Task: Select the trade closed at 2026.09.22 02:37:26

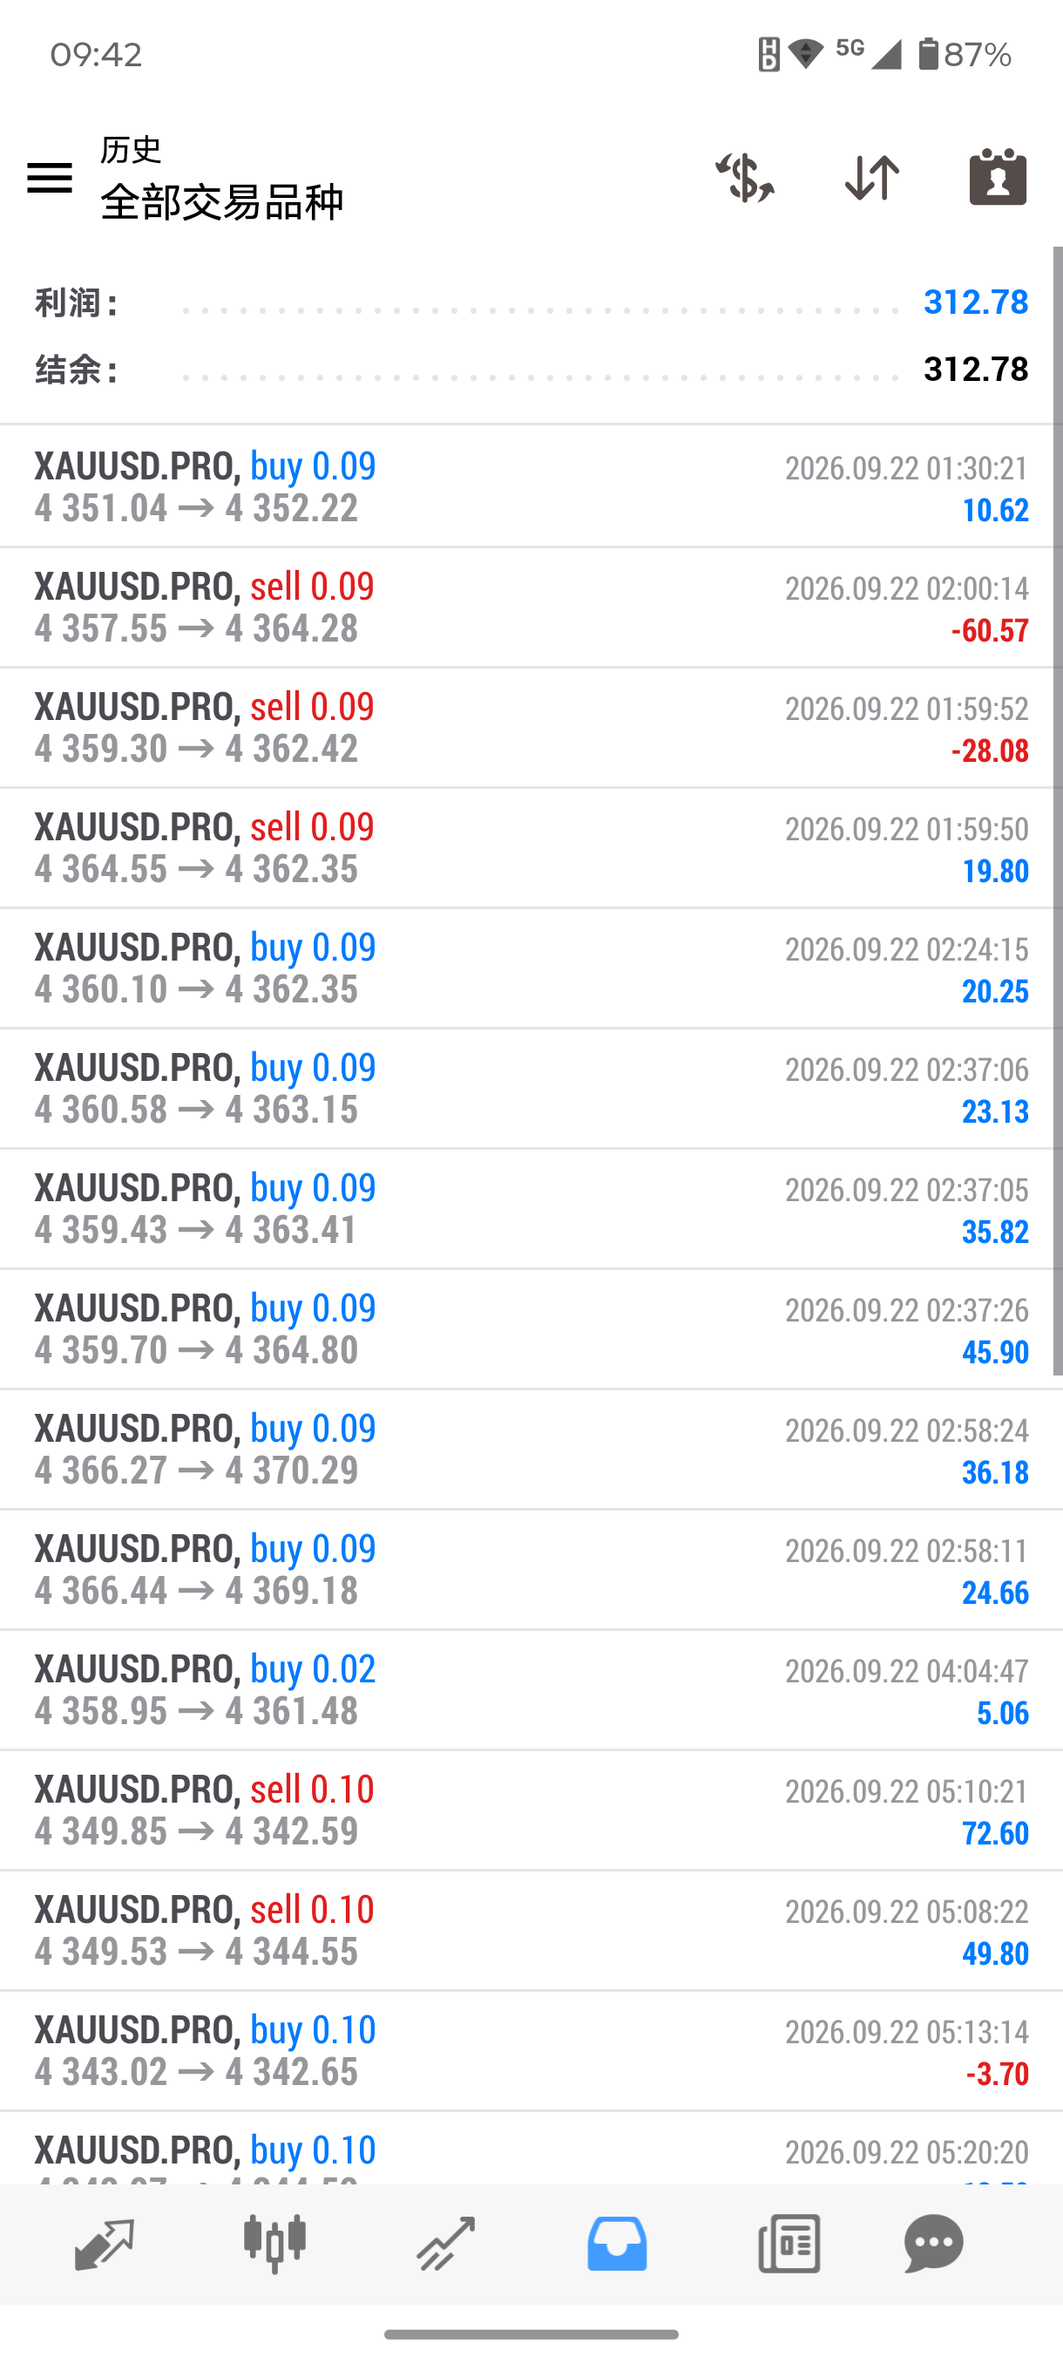Action: [531, 1328]
